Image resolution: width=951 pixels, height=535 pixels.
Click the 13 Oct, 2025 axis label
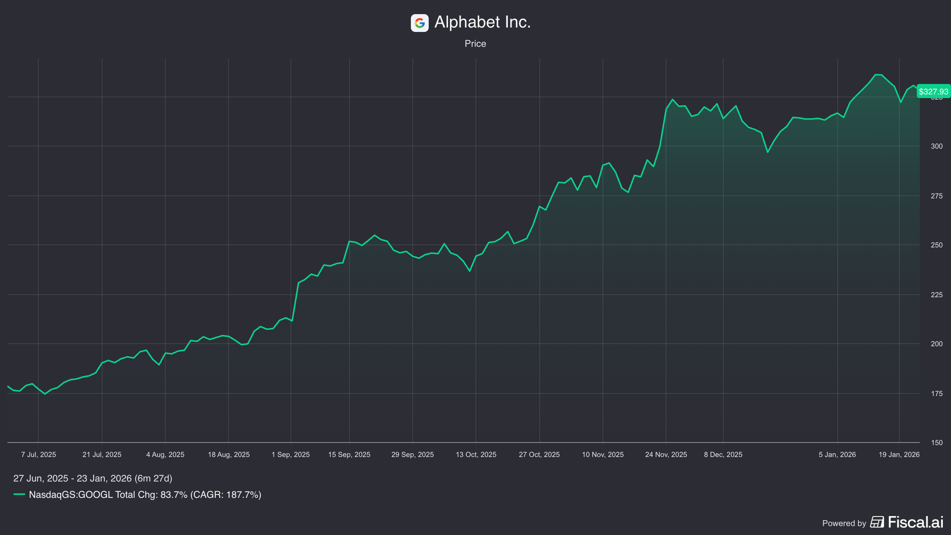pos(476,454)
